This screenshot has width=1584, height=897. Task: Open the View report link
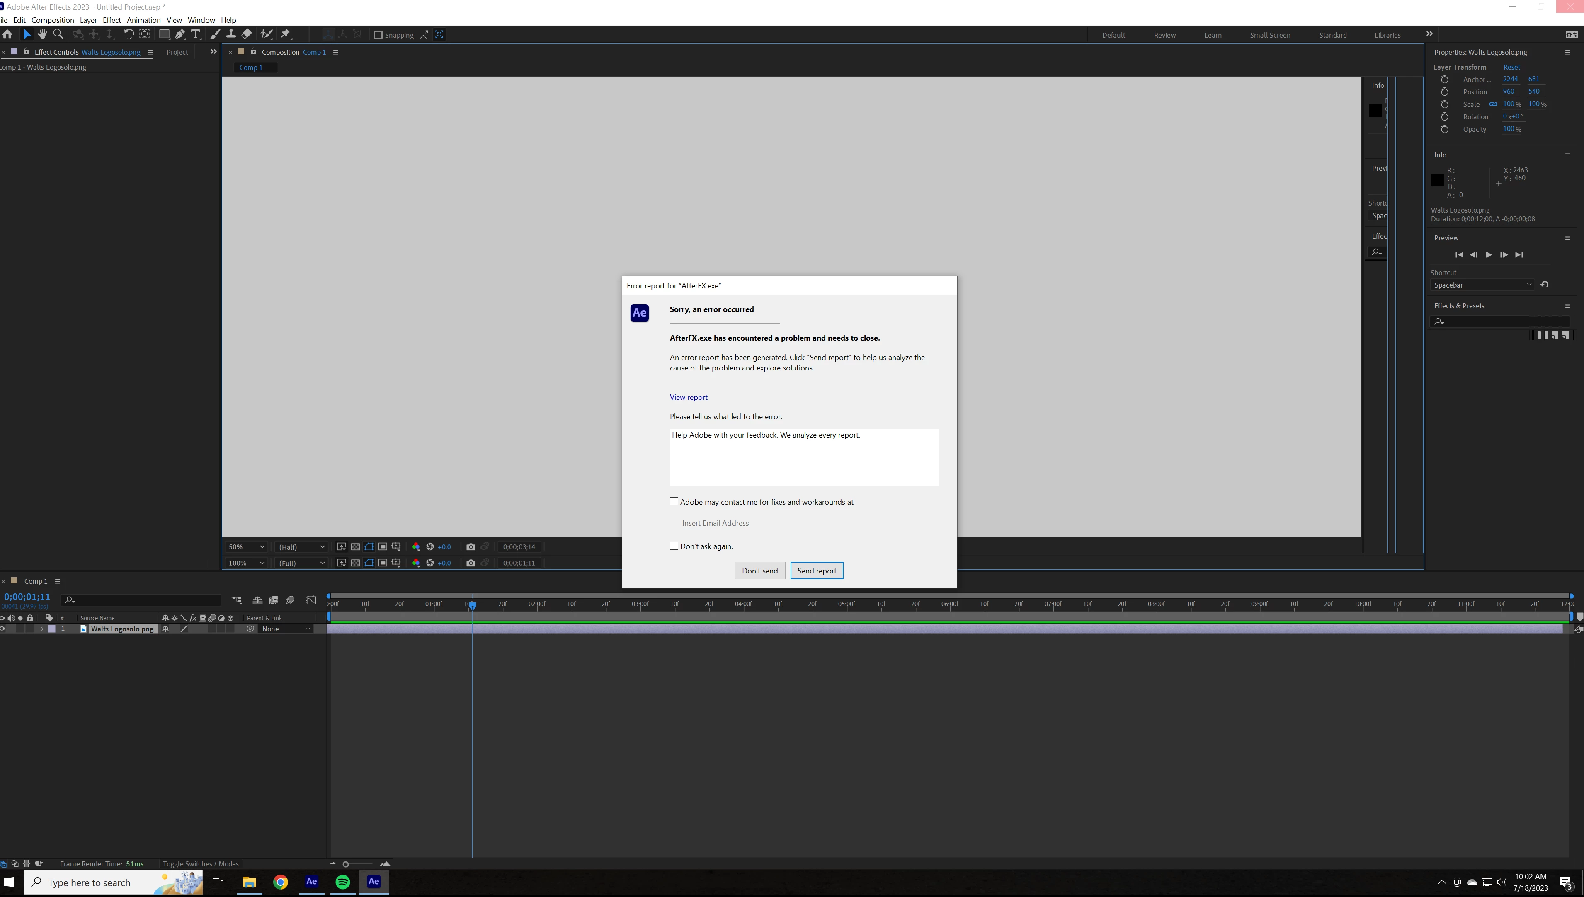(689, 397)
